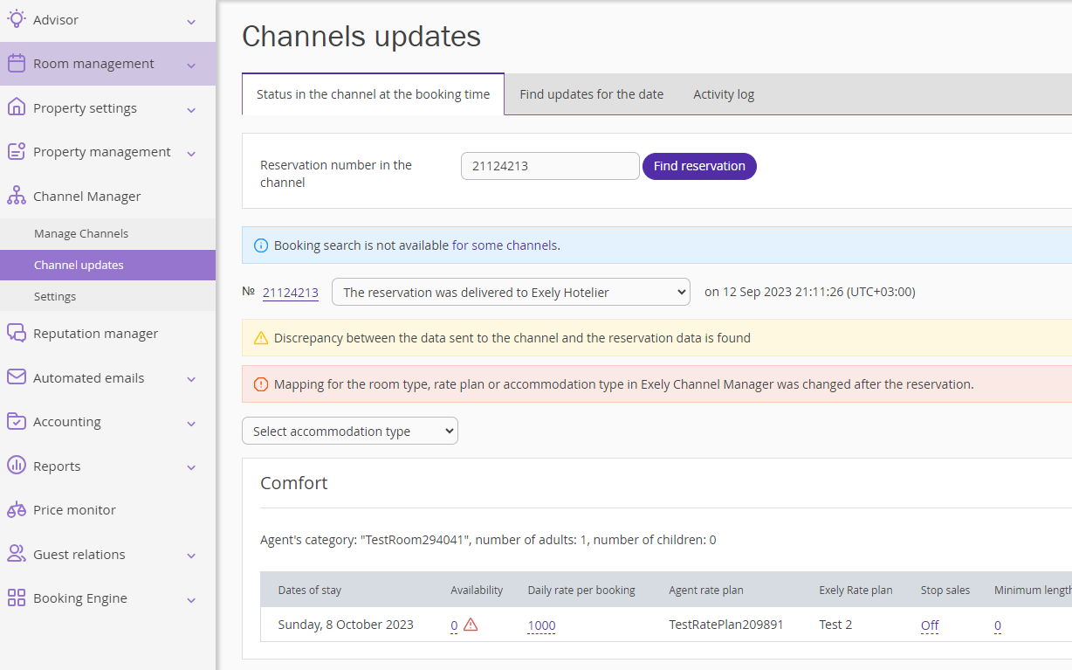
Task: Click the red availability warning triangle
Action: 471,625
